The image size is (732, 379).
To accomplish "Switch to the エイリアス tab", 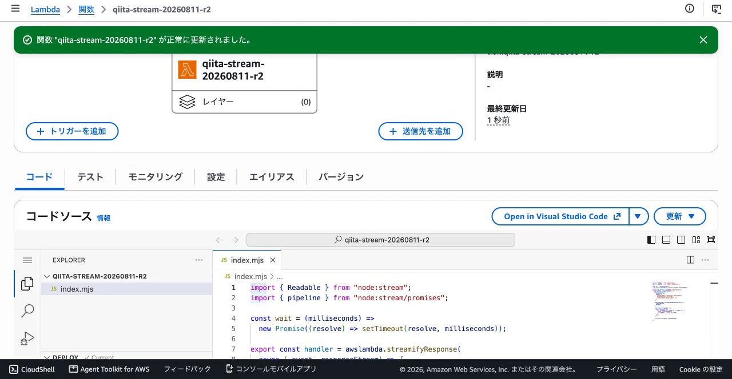I will click(272, 177).
